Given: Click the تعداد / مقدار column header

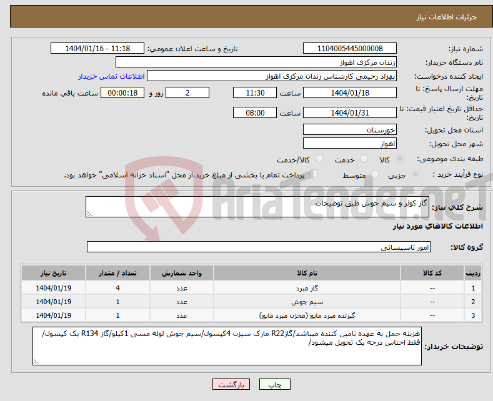Looking at the screenshot, I should (x=117, y=273).
